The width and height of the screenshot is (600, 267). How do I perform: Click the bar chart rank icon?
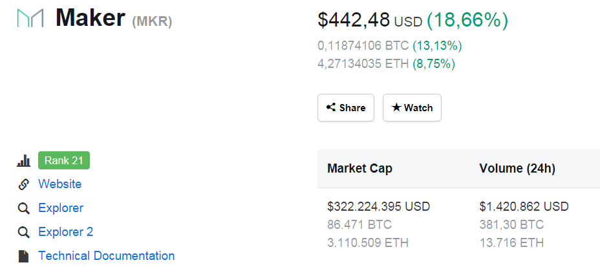(x=24, y=161)
